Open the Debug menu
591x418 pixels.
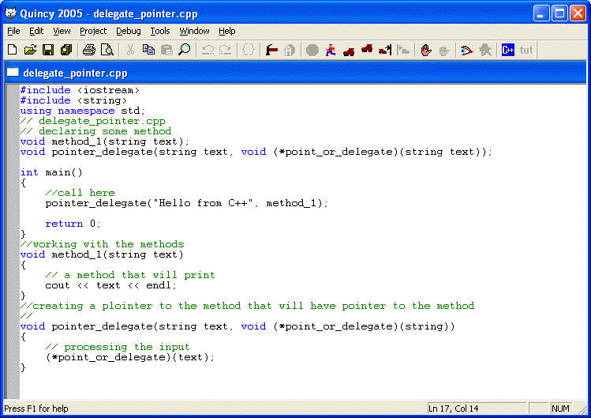(x=128, y=31)
